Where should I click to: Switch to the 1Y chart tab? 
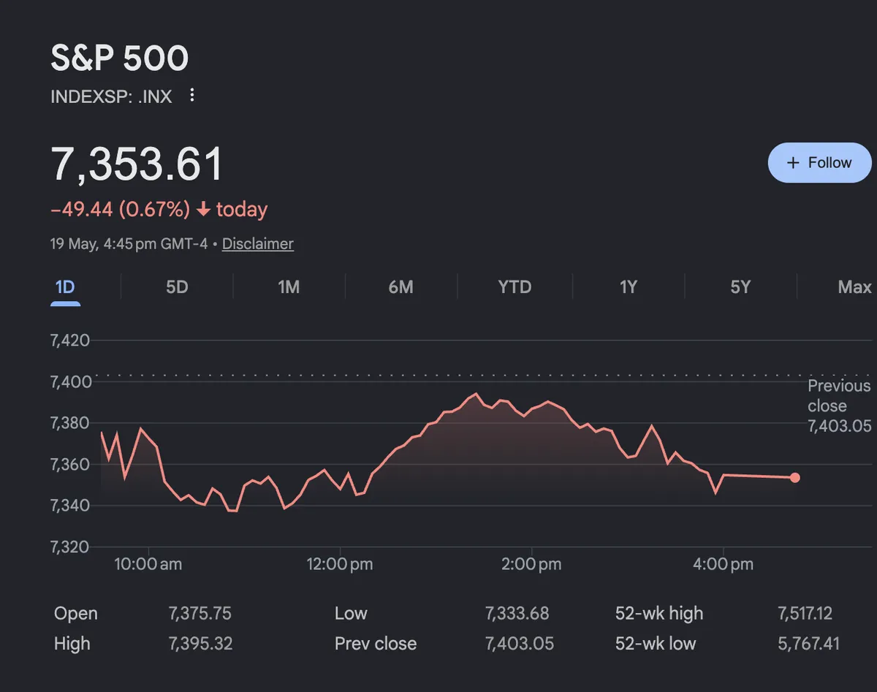(x=628, y=287)
